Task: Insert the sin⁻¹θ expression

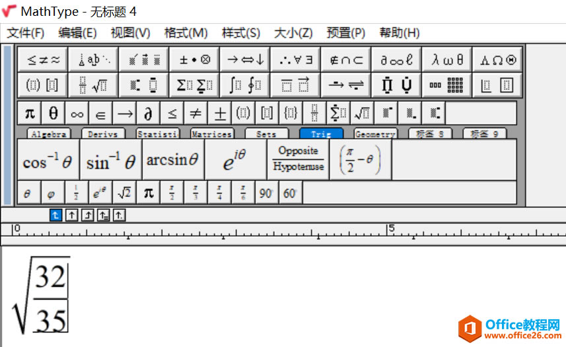Action: 111,160
